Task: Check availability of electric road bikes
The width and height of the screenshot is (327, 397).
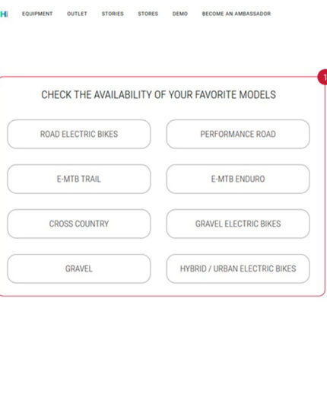Action: tap(79, 134)
